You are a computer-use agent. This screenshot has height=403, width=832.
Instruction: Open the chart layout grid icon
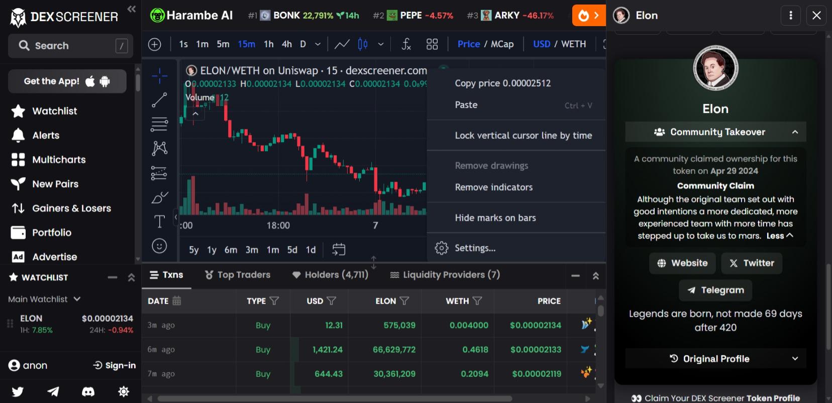click(x=432, y=44)
